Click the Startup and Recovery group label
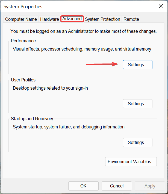This screenshot has height=194, width=168. [x=32, y=119]
